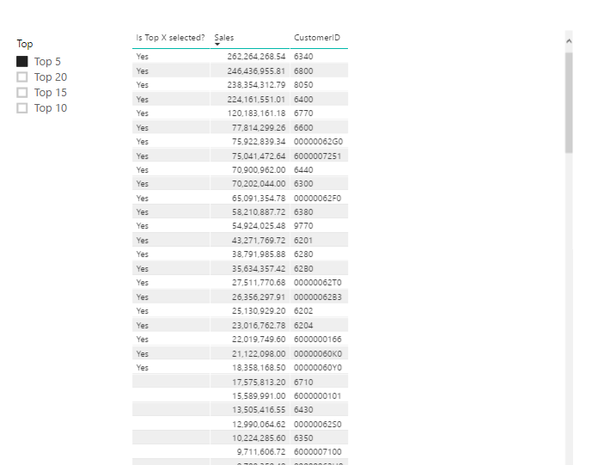Click the sort arrow under Sales header
This screenshot has width=592, height=465.
pos(217,44)
